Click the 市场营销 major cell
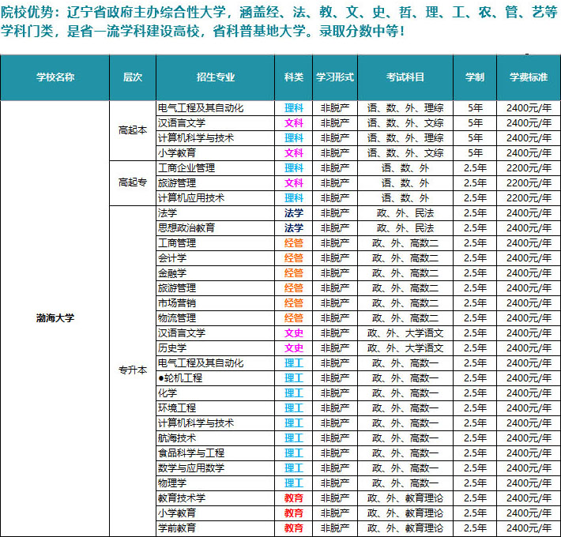 coord(216,303)
